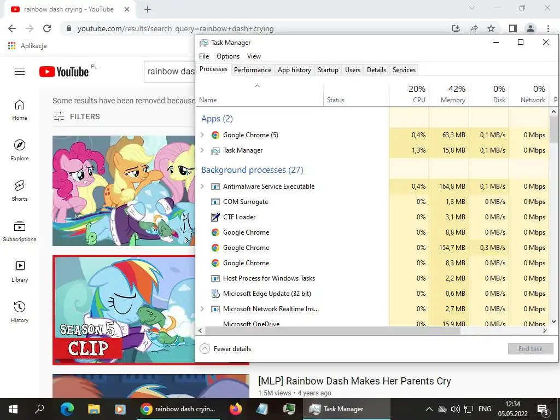560x420 pixels.
Task: Open the first ponies video thumbnail
Action: (x=124, y=191)
